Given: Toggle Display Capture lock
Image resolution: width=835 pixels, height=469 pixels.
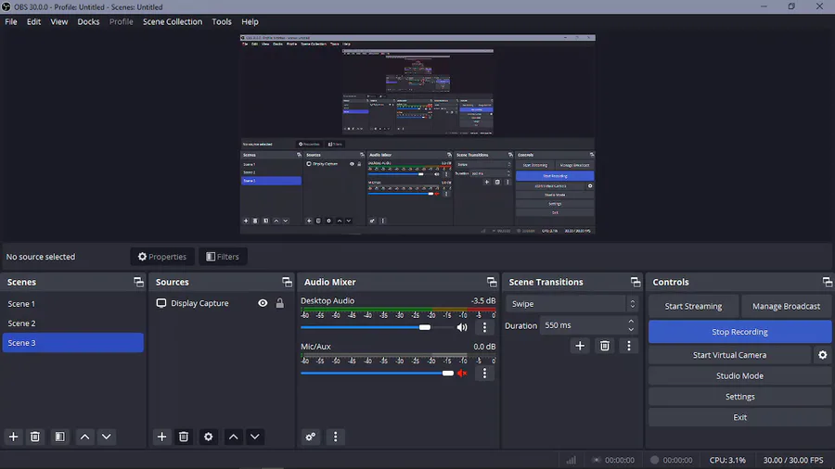Looking at the screenshot, I should click(279, 303).
